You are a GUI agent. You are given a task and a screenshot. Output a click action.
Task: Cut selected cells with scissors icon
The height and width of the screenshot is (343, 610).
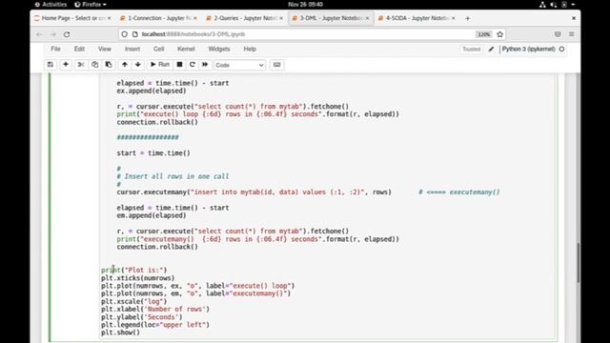[81, 65]
